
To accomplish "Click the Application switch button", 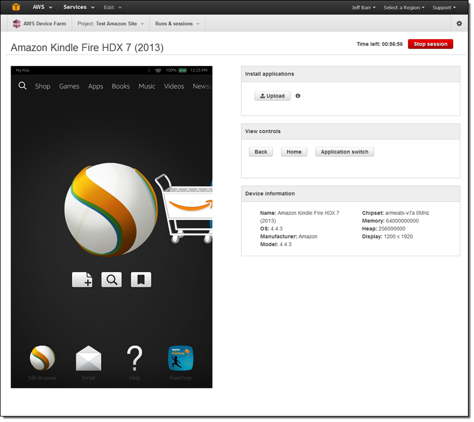I will click(344, 152).
